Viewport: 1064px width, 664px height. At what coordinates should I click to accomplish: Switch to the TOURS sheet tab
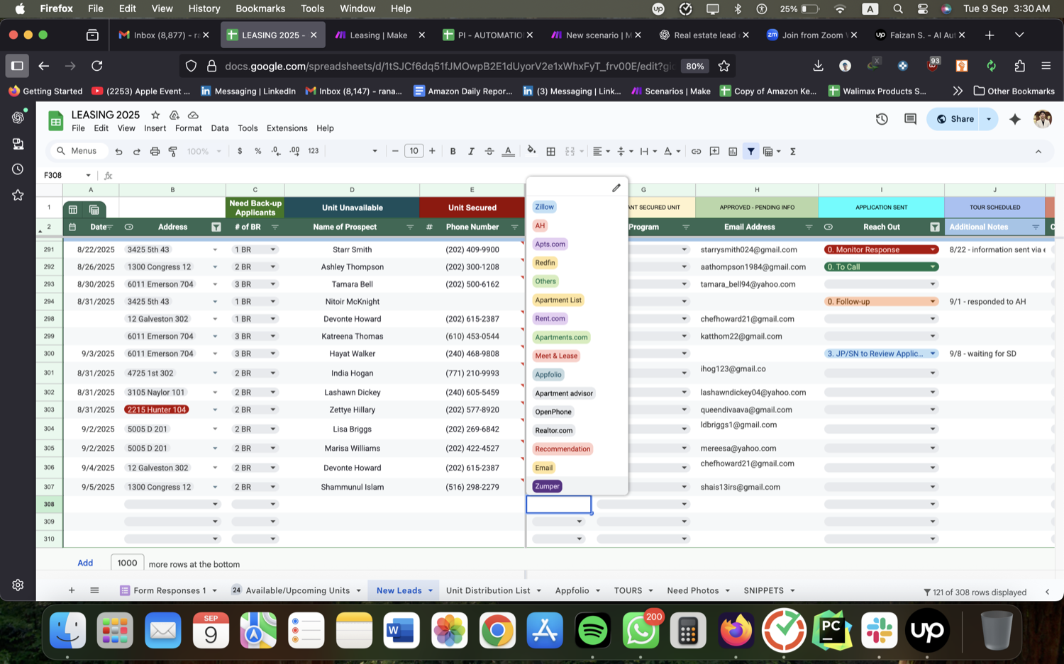[628, 590]
